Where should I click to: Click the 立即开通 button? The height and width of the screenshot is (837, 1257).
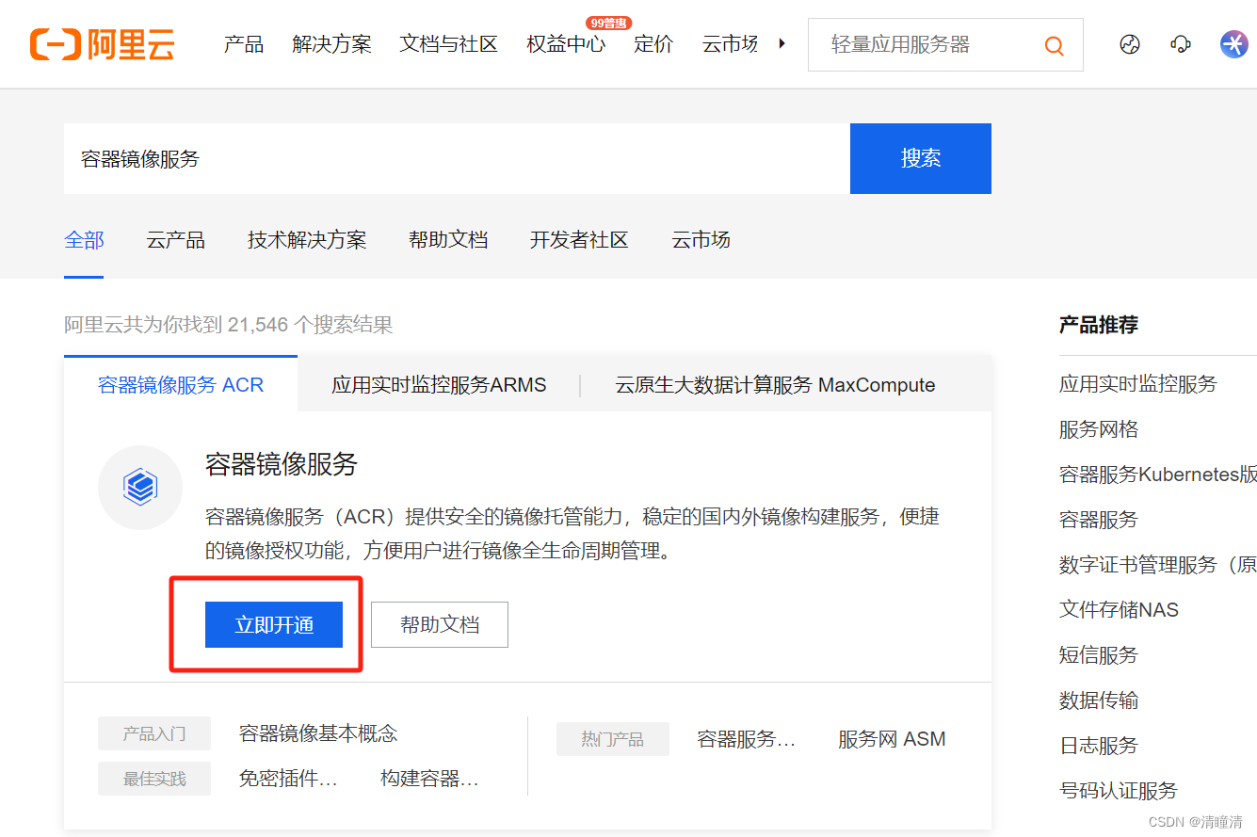click(x=274, y=625)
